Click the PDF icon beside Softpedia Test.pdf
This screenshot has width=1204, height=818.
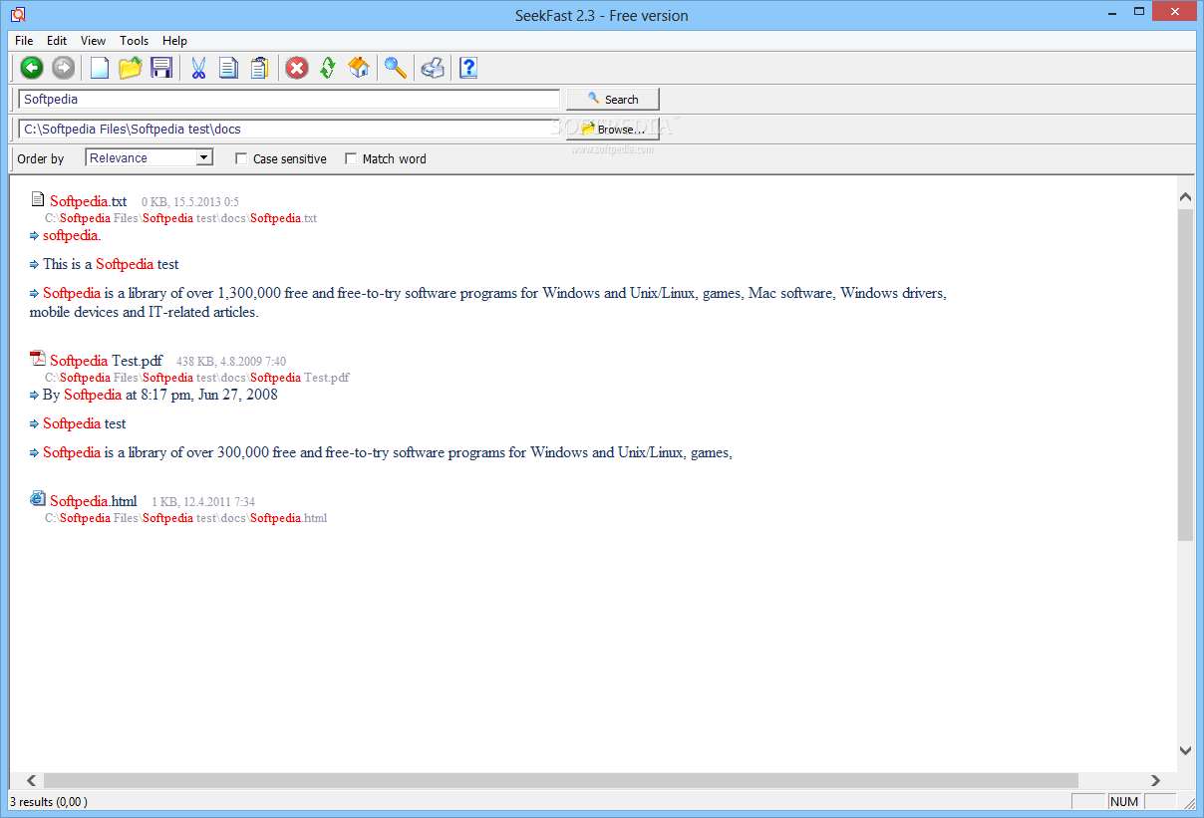click(x=38, y=359)
